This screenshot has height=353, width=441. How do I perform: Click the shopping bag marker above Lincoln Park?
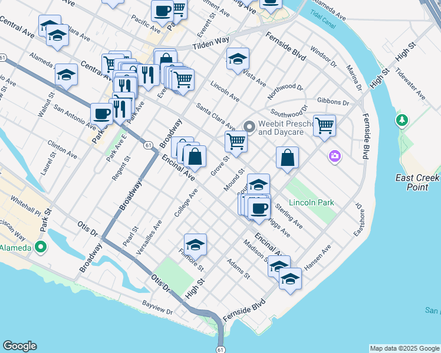(288, 158)
